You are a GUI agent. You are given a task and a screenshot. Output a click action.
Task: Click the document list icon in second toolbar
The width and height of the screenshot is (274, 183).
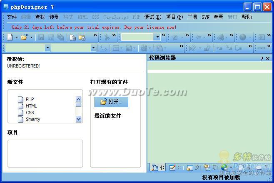160,48
